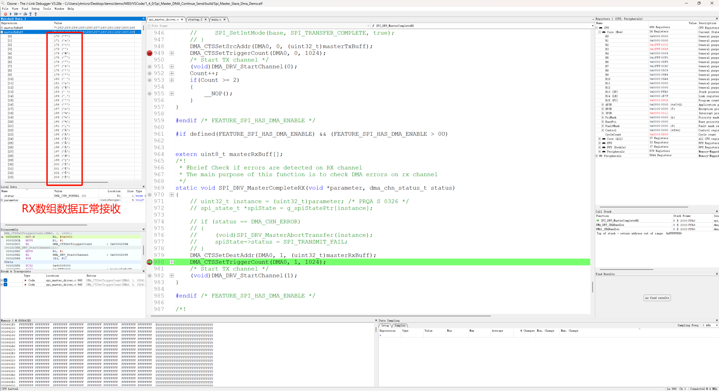The width and height of the screenshot is (719, 391).
Task: Click the Watched Data vertical scrollbar thumb
Action: click(144, 28)
